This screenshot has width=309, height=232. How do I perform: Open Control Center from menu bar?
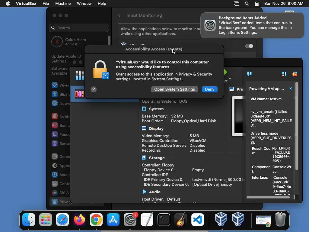257,4
